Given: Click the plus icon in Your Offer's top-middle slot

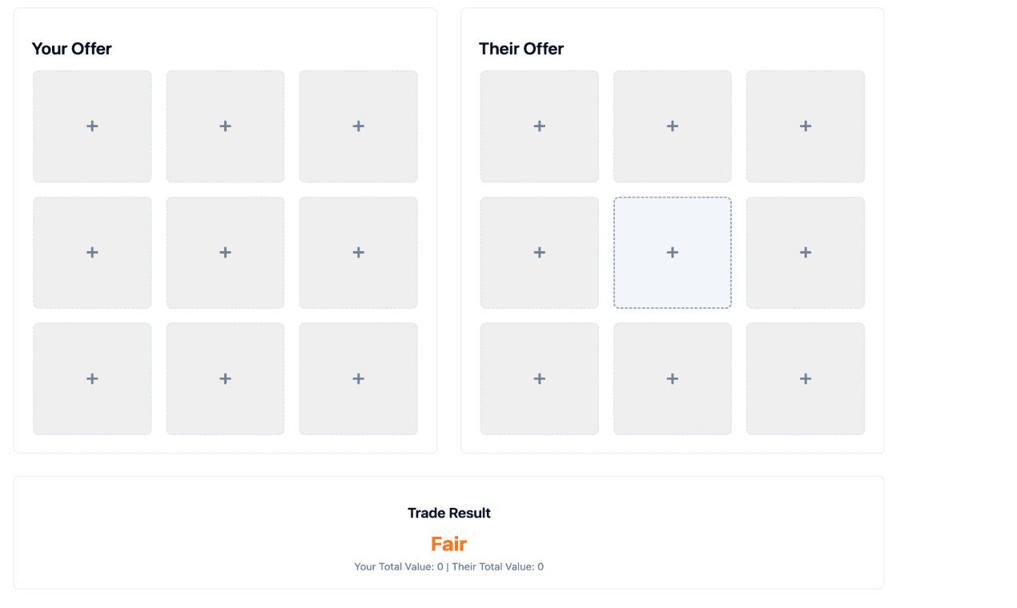Looking at the screenshot, I should pos(225,126).
